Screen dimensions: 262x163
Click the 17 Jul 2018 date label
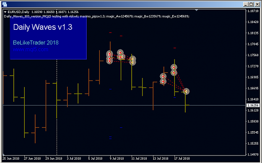pyautogui.click(x=182, y=158)
